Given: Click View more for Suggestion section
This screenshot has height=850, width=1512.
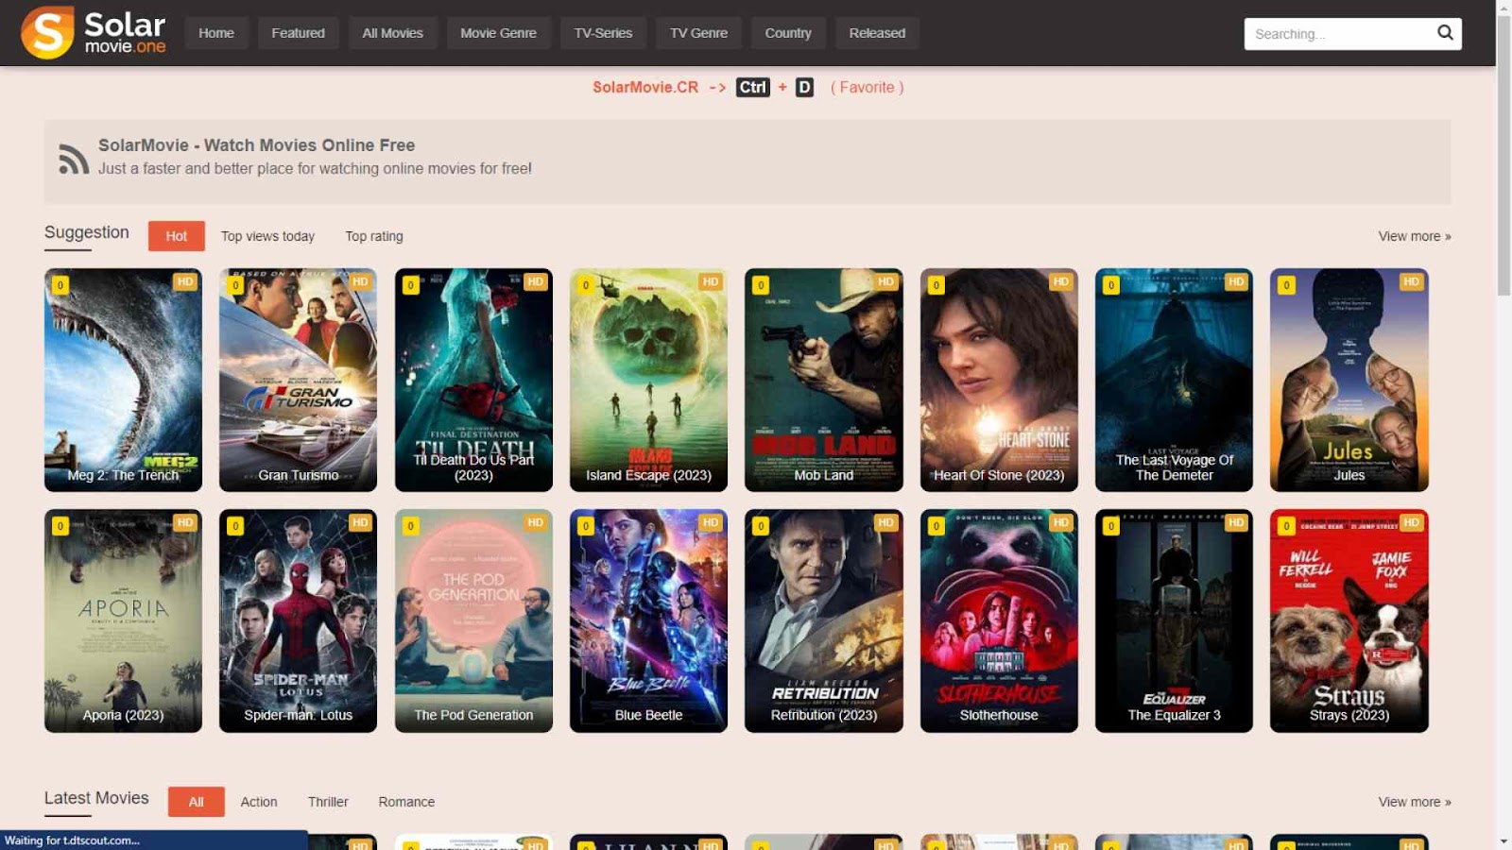Looking at the screenshot, I should click(1415, 236).
